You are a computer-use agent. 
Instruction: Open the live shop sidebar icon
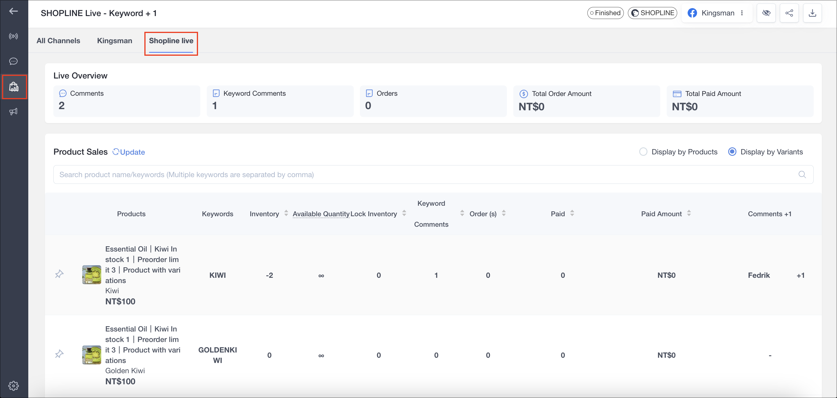14,87
